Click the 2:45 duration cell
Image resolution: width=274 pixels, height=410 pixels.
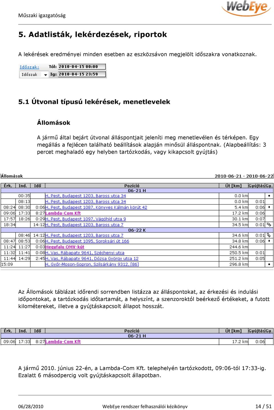pyautogui.click(x=38, y=258)
